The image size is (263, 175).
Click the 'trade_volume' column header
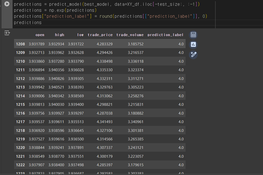pyautogui.click(x=130, y=35)
